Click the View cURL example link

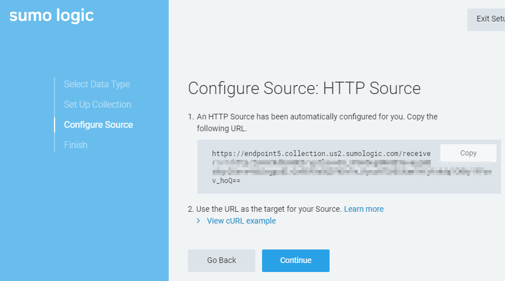click(241, 221)
